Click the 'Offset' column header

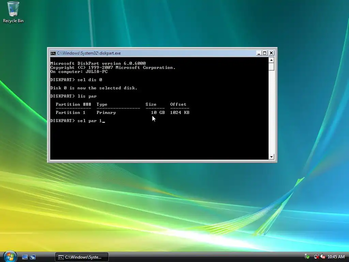(178, 104)
